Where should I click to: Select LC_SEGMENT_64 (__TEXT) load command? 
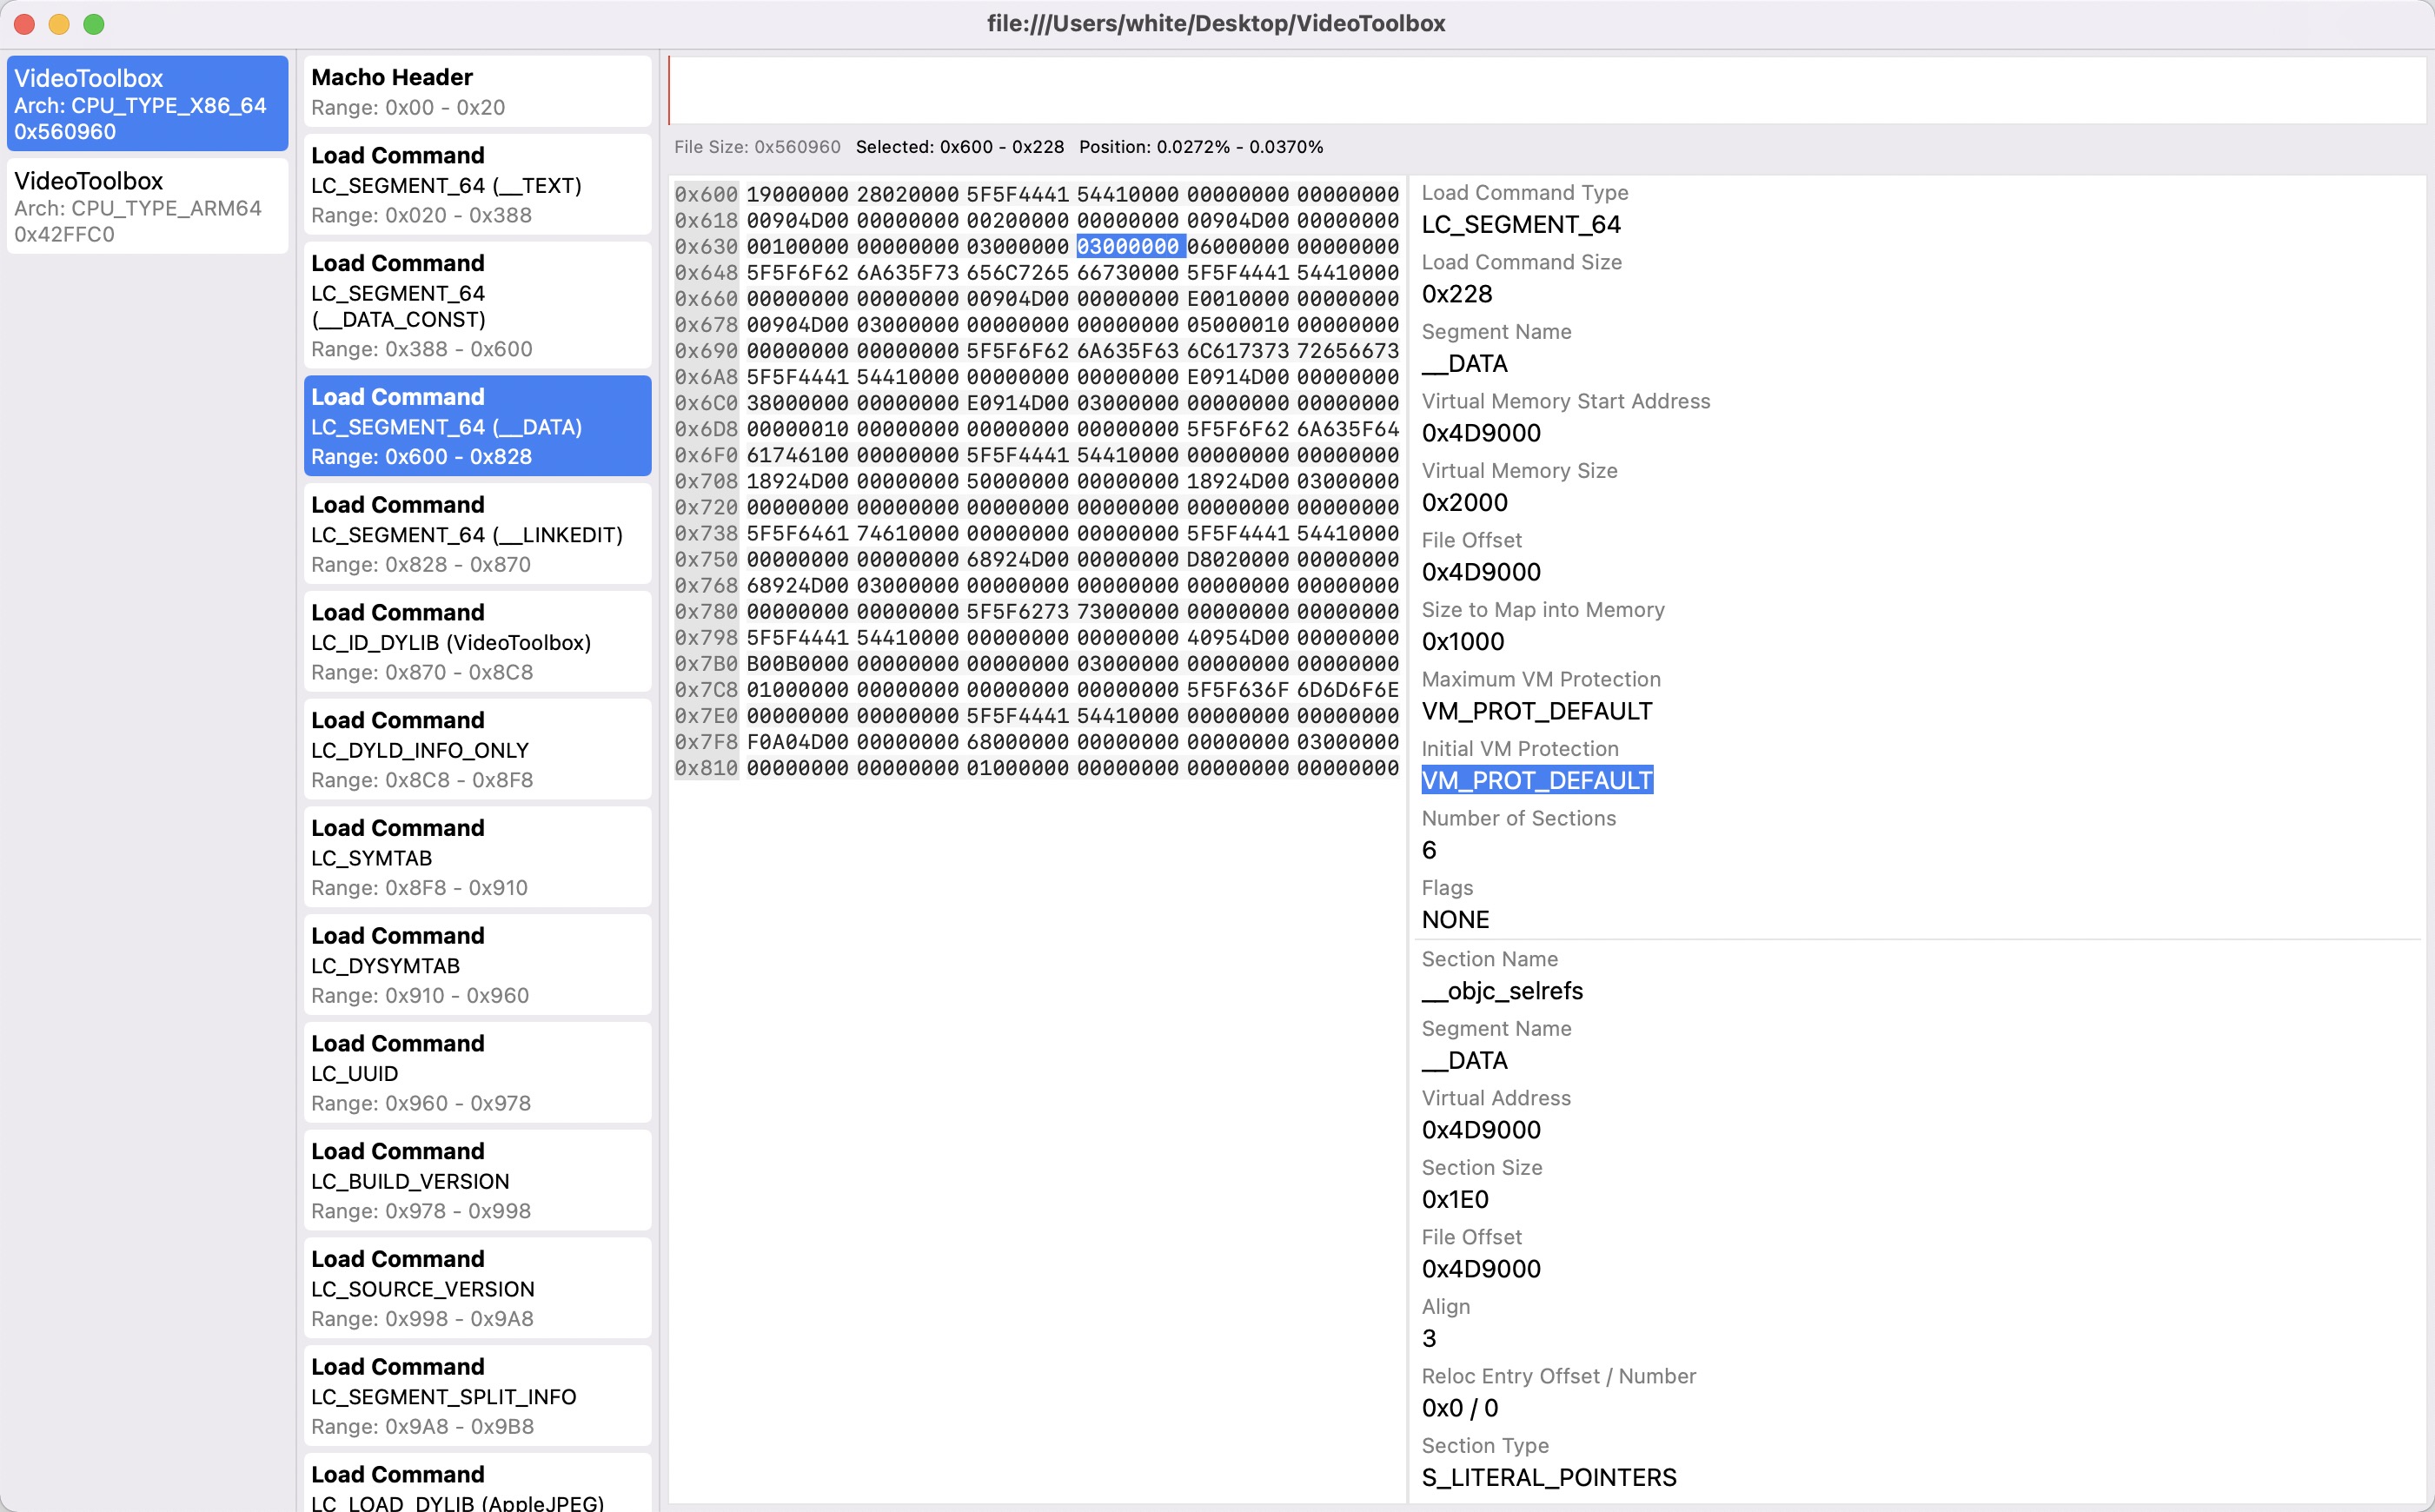coord(477,185)
